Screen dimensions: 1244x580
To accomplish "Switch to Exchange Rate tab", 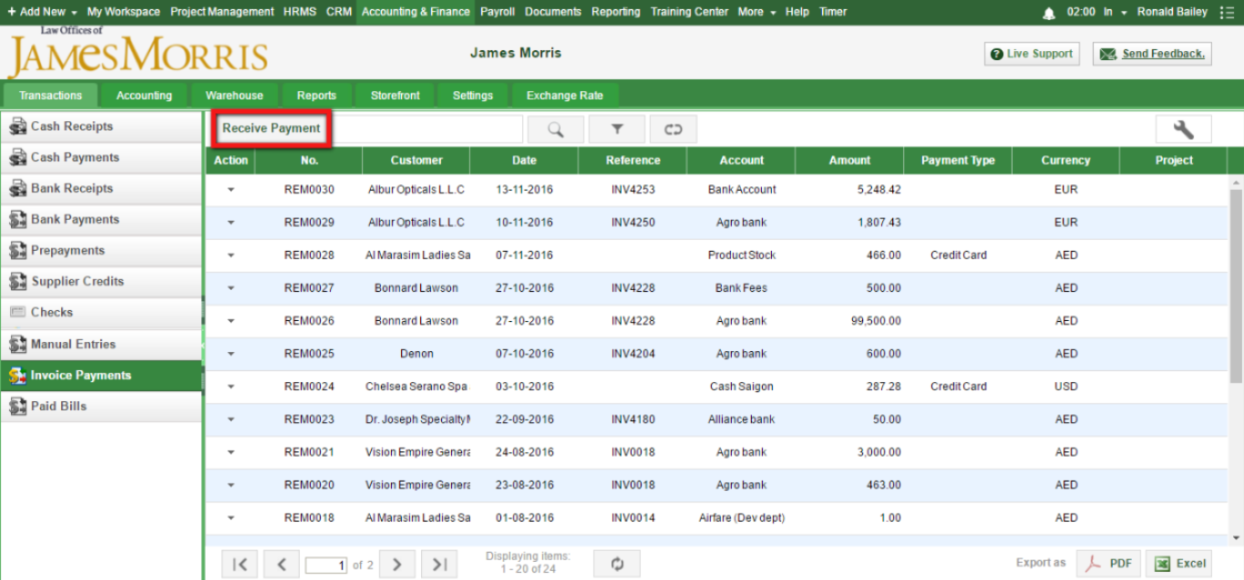I will (x=565, y=96).
